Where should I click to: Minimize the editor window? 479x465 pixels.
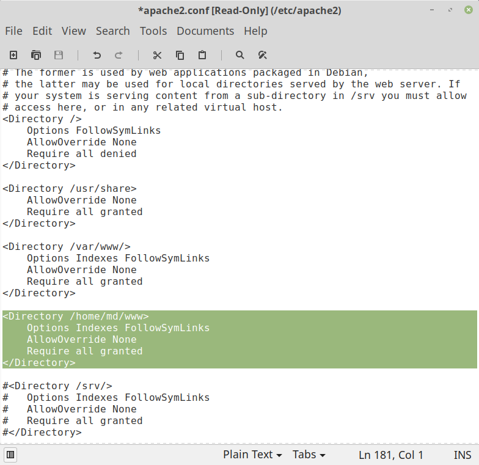pyautogui.click(x=431, y=10)
